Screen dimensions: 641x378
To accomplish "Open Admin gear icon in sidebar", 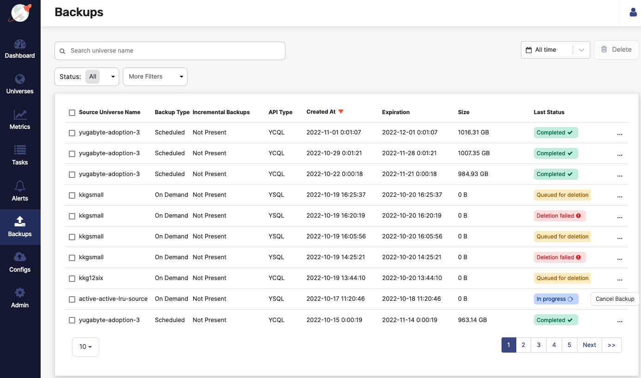I will pos(20,293).
